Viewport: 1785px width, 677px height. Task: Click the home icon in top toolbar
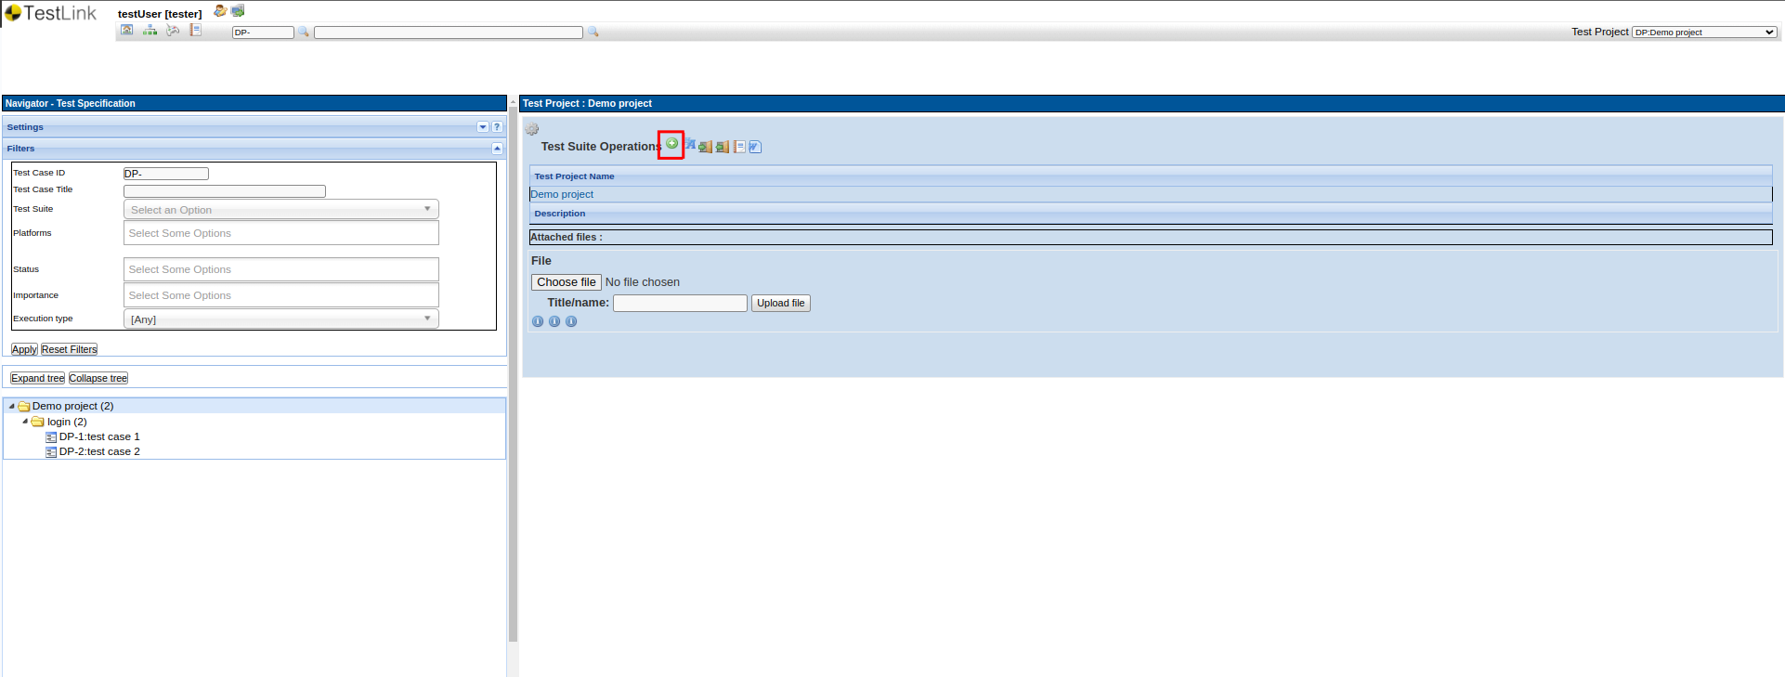127,31
